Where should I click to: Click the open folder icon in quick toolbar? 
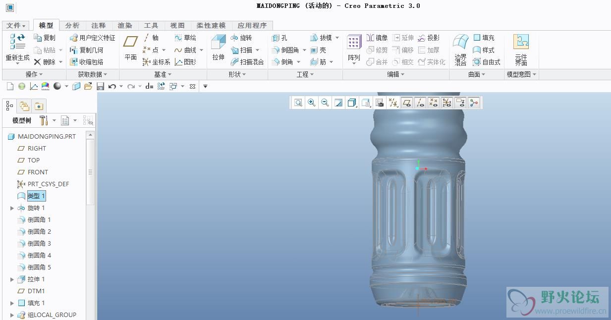coord(88,86)
